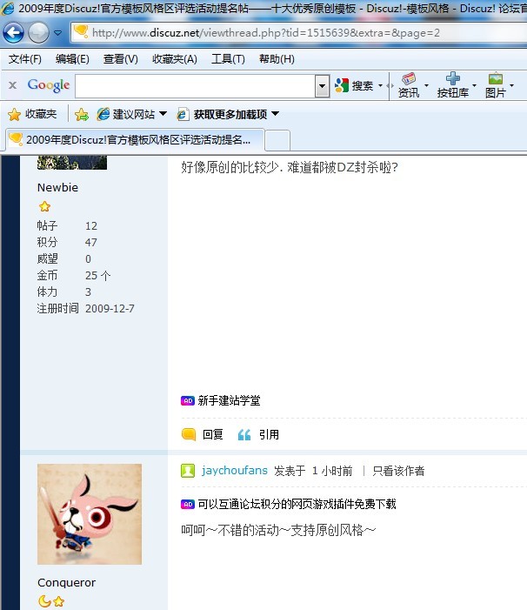Image resolution: width=527 pixels, height=610 pixels.
Task: Open the 搜索 options dropdown arrow
Action: 380,85
